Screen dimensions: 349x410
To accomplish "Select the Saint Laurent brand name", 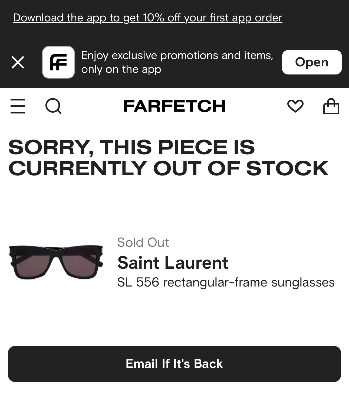I will click(173, 263).
